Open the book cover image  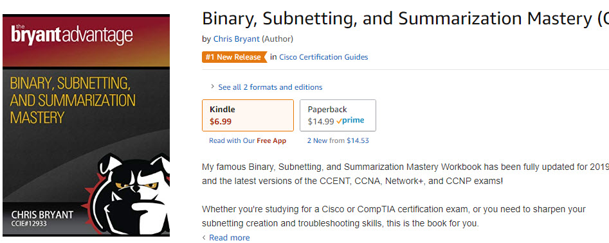coord(86,125)
